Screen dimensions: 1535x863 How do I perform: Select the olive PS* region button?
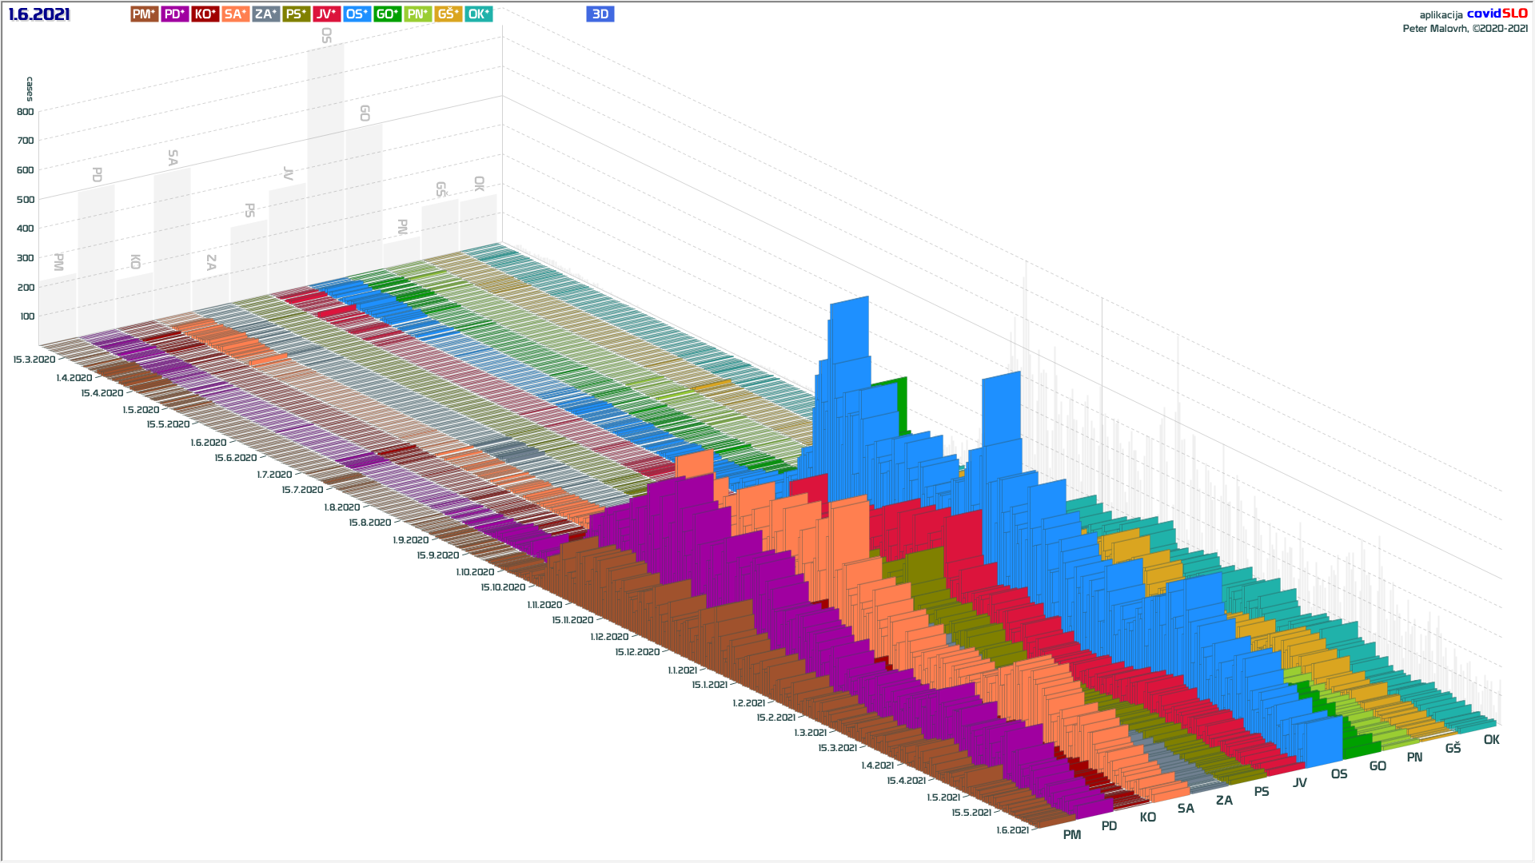tap(297, 14)
